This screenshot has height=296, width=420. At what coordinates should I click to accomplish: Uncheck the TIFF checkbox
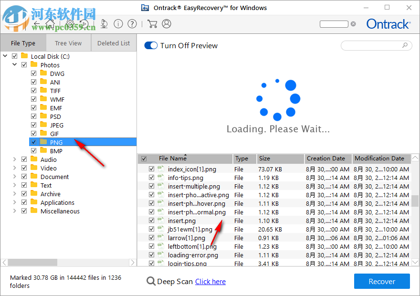pyautogui.click(x=33, y=90)
